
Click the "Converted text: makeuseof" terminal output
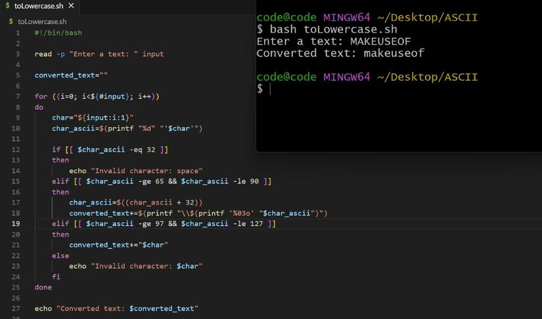click(340, 53)
